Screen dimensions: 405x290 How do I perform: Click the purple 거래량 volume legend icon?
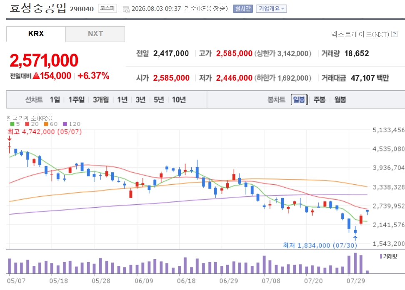point(381,256)
